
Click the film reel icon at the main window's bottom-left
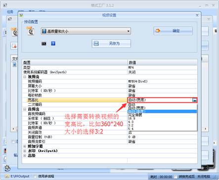pos(7,168)
